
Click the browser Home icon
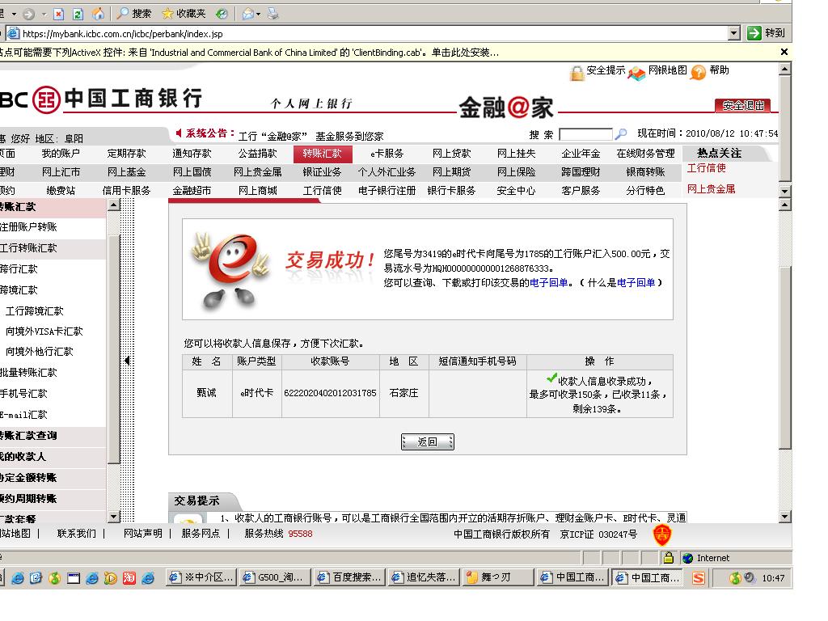(98, 14)
